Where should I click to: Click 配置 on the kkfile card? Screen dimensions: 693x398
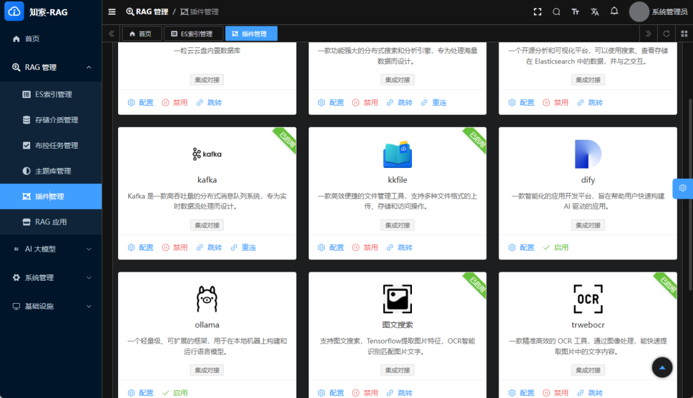330,247
